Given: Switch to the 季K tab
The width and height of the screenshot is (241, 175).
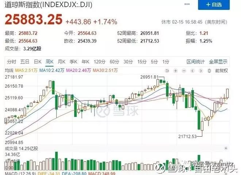Looking at the screenshot, I should [73, 62].
